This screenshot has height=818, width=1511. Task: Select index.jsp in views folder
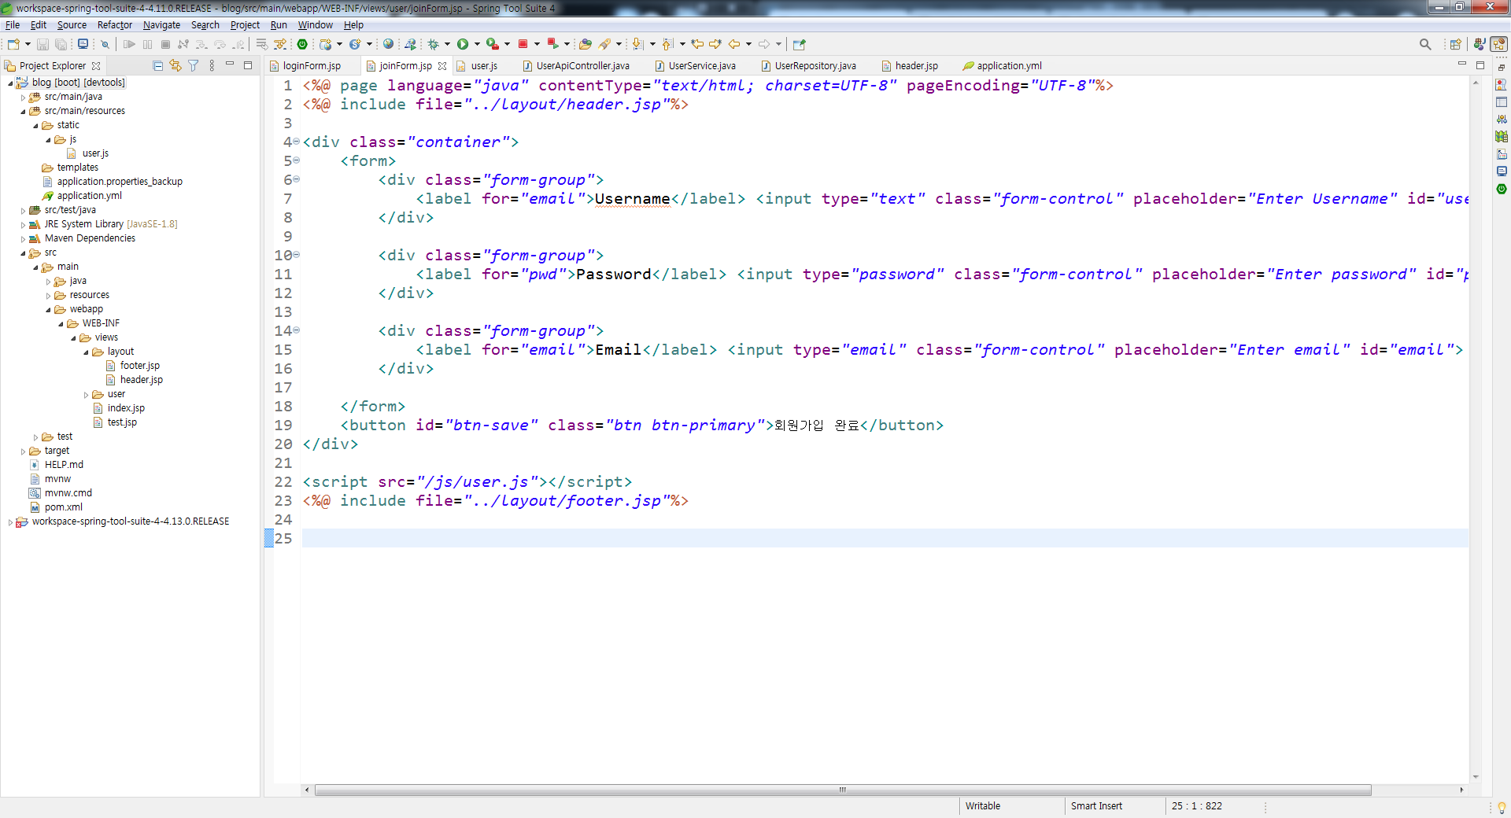coord(126,408)
